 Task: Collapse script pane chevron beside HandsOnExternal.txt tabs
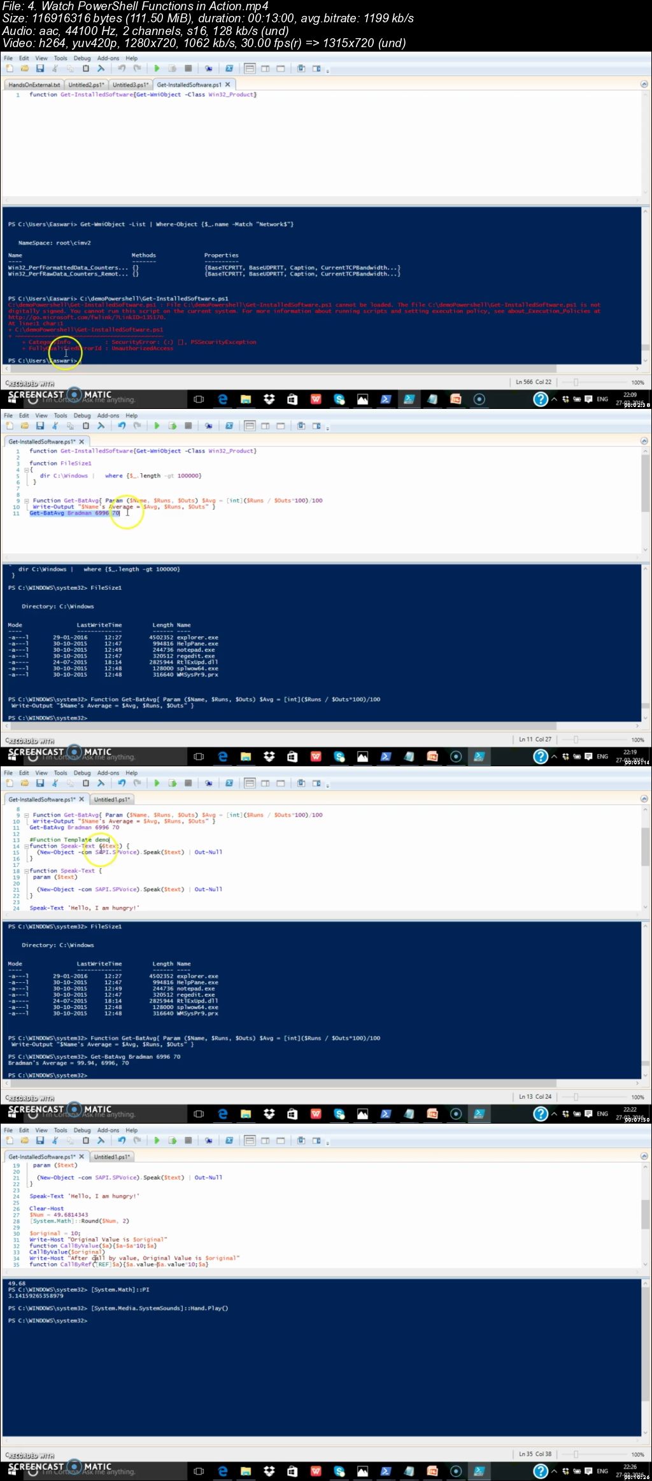644,83
